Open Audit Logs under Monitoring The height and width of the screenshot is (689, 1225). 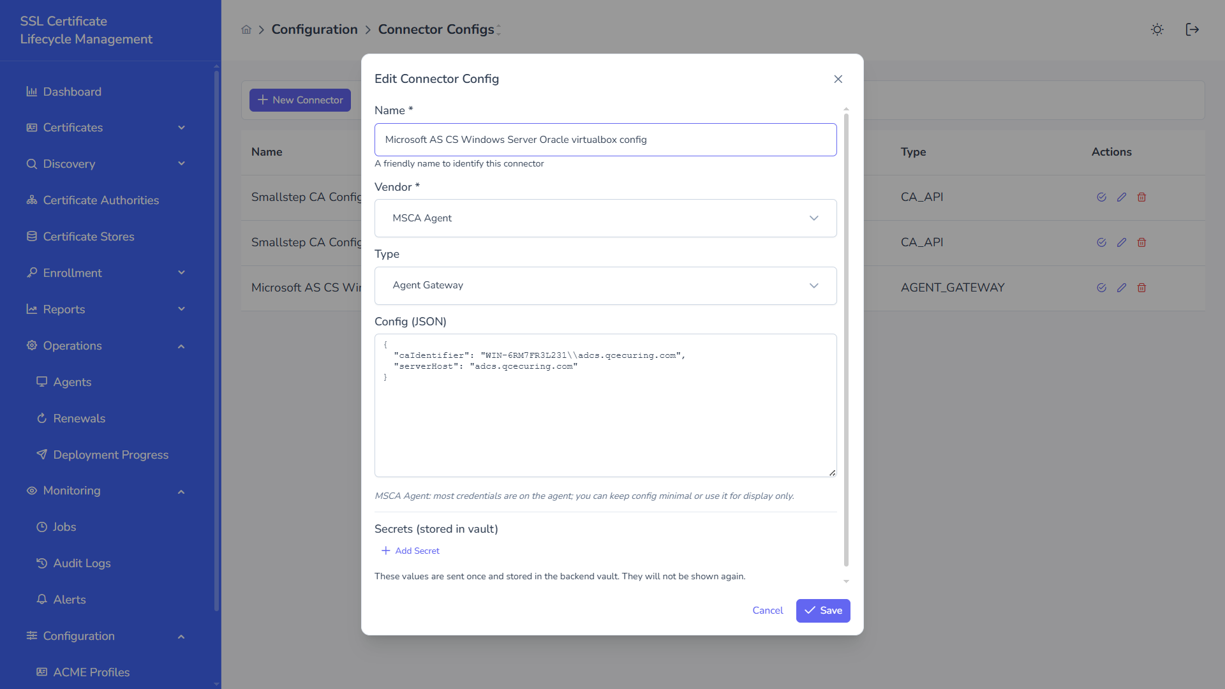[82, 563]
